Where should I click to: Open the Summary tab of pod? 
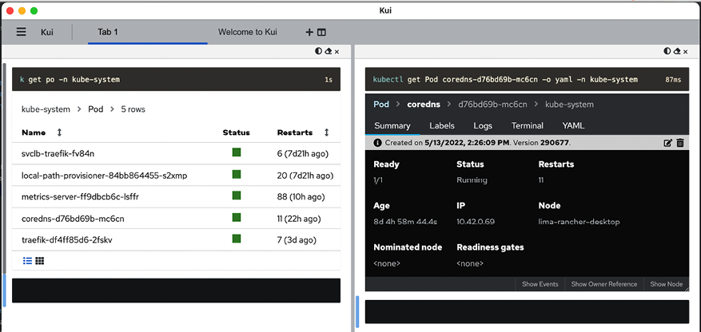tap(392, 126)
